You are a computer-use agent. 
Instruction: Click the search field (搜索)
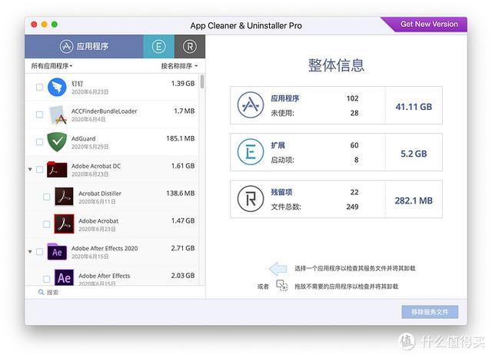[x=115, y=292]
